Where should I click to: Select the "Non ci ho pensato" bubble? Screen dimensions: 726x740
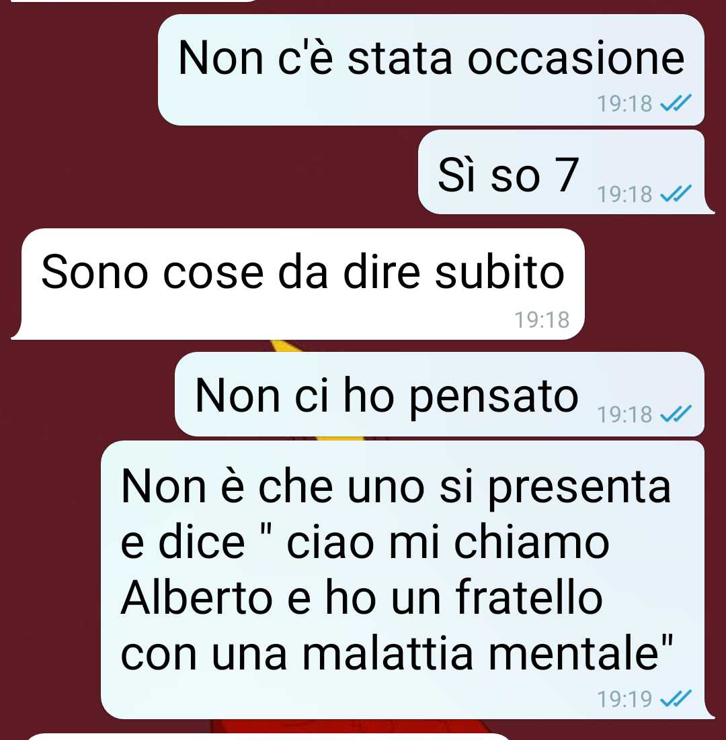point(439,394)
